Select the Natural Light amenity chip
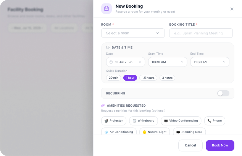This screenshot has height=156, width=242. tap(155, 132)
